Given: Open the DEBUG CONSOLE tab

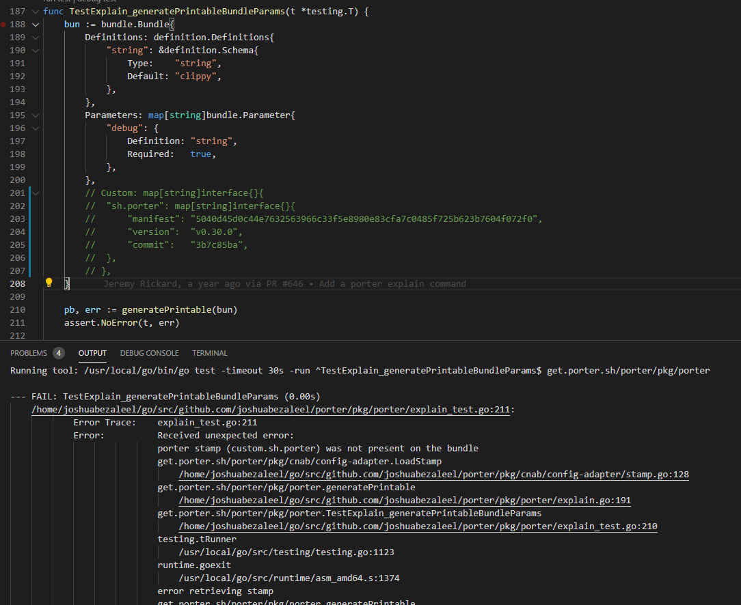Looking at the screenshot, I should [149, 353].
